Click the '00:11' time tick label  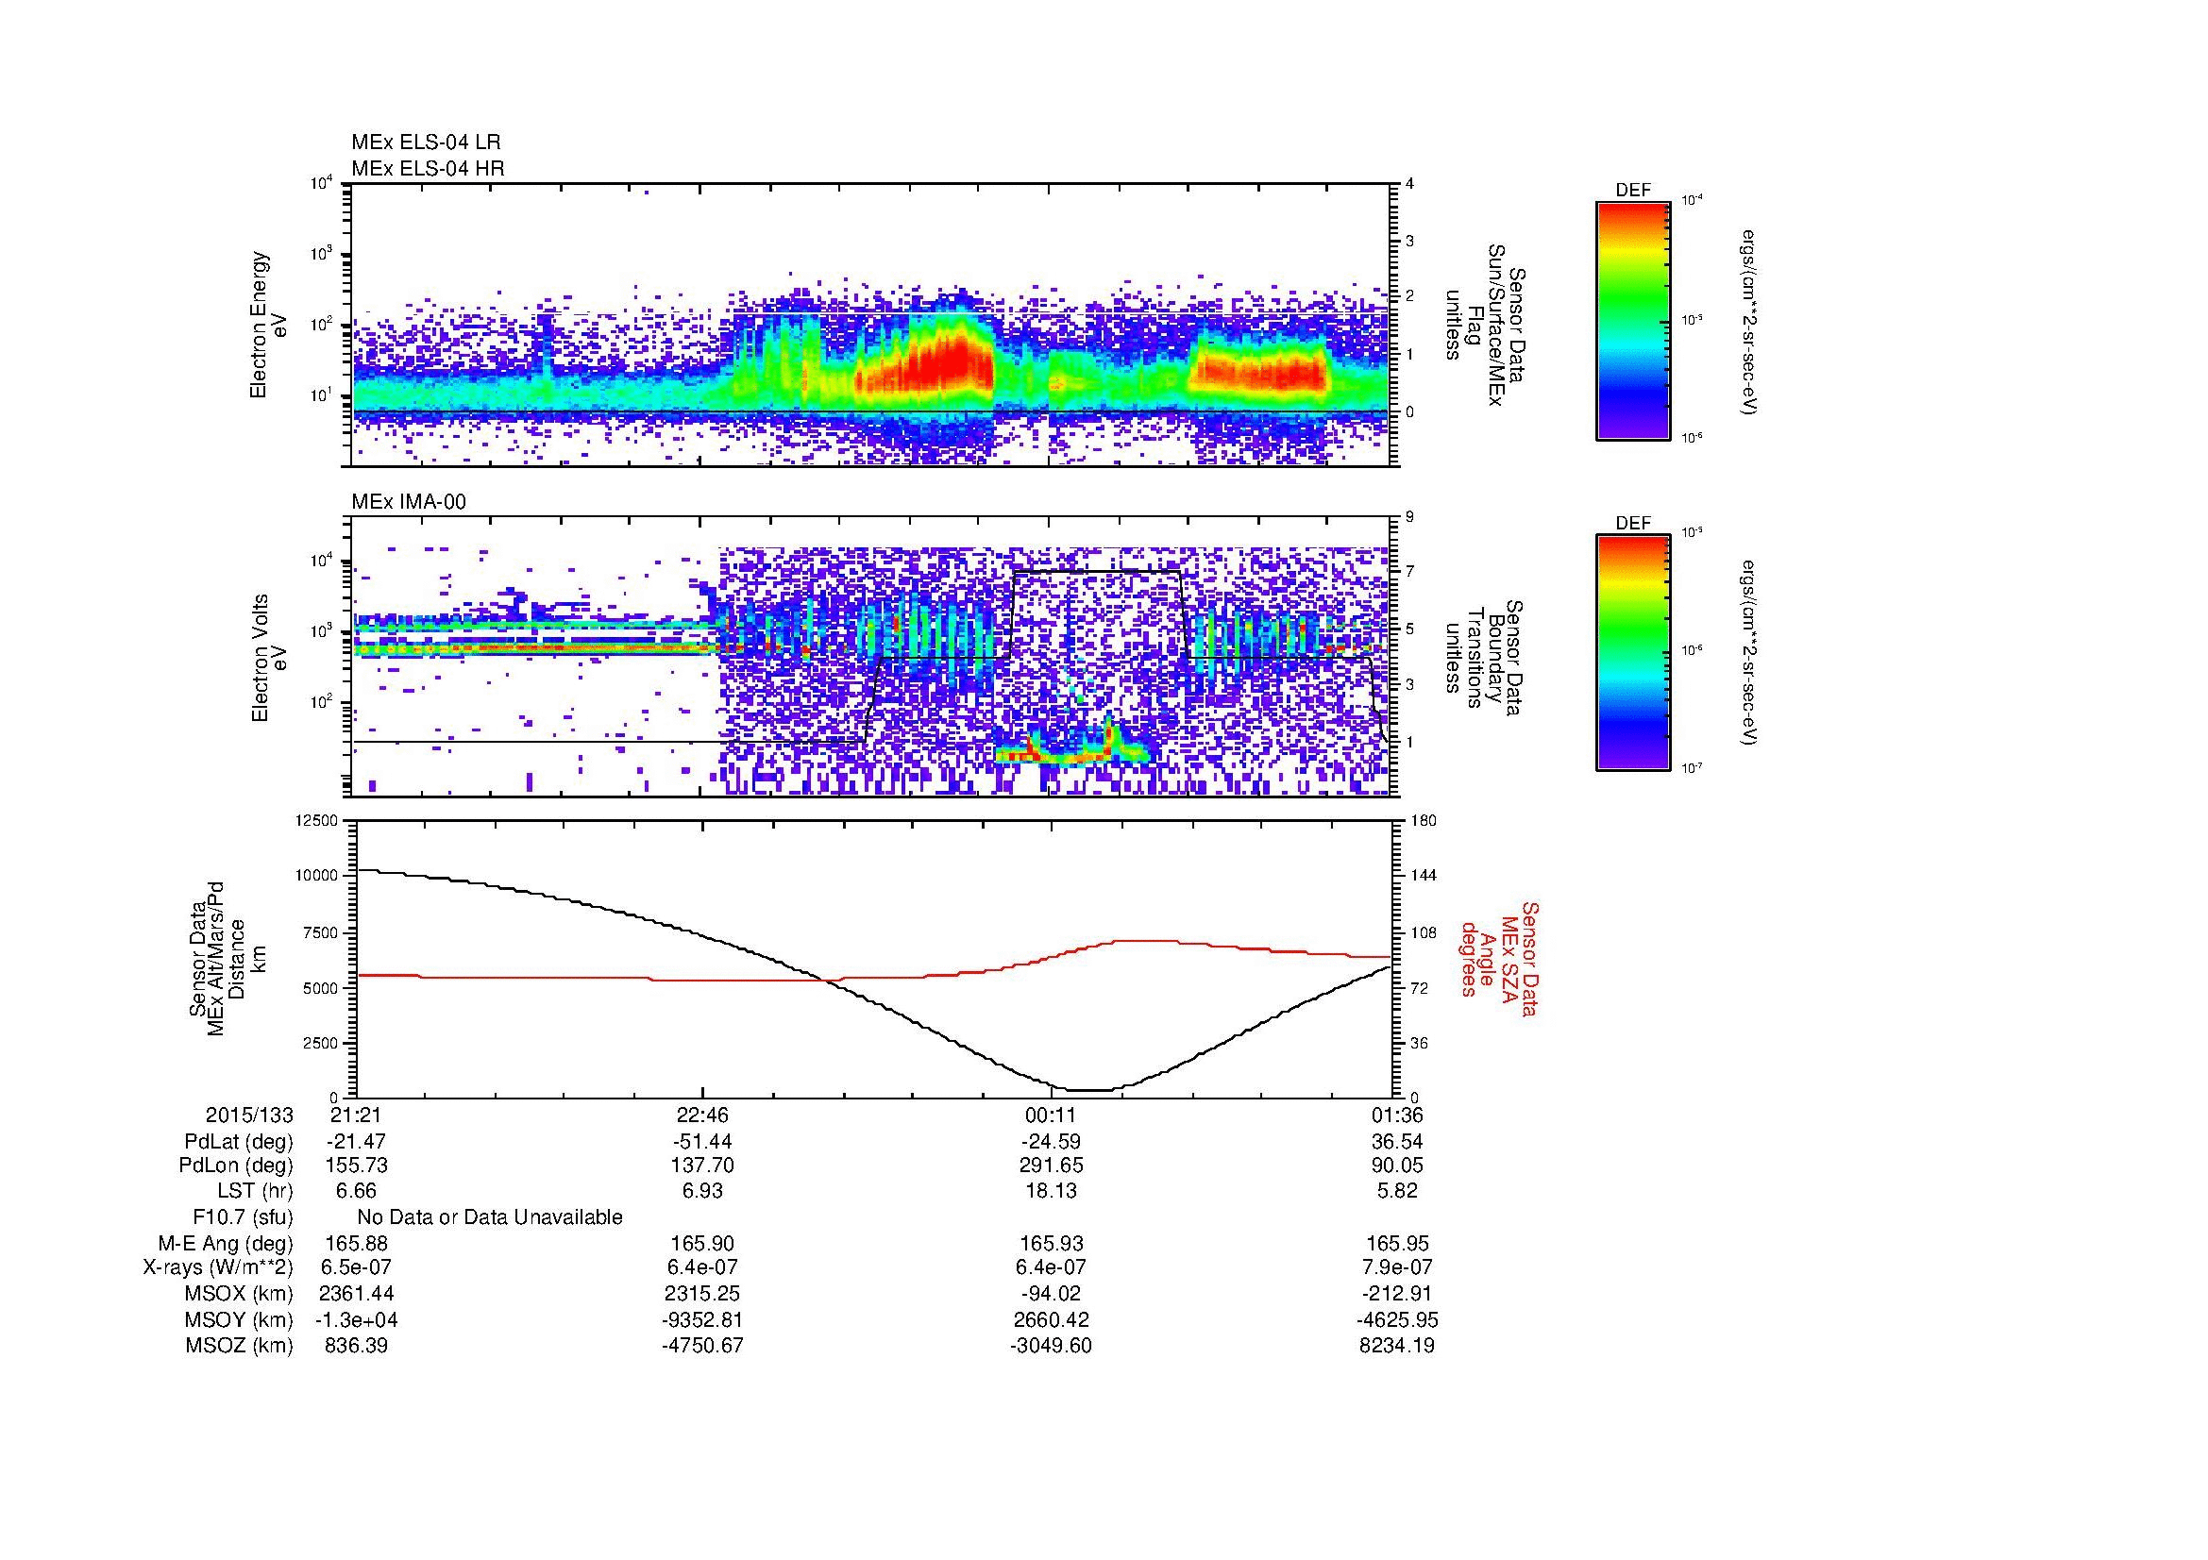pos(1051,1115)
